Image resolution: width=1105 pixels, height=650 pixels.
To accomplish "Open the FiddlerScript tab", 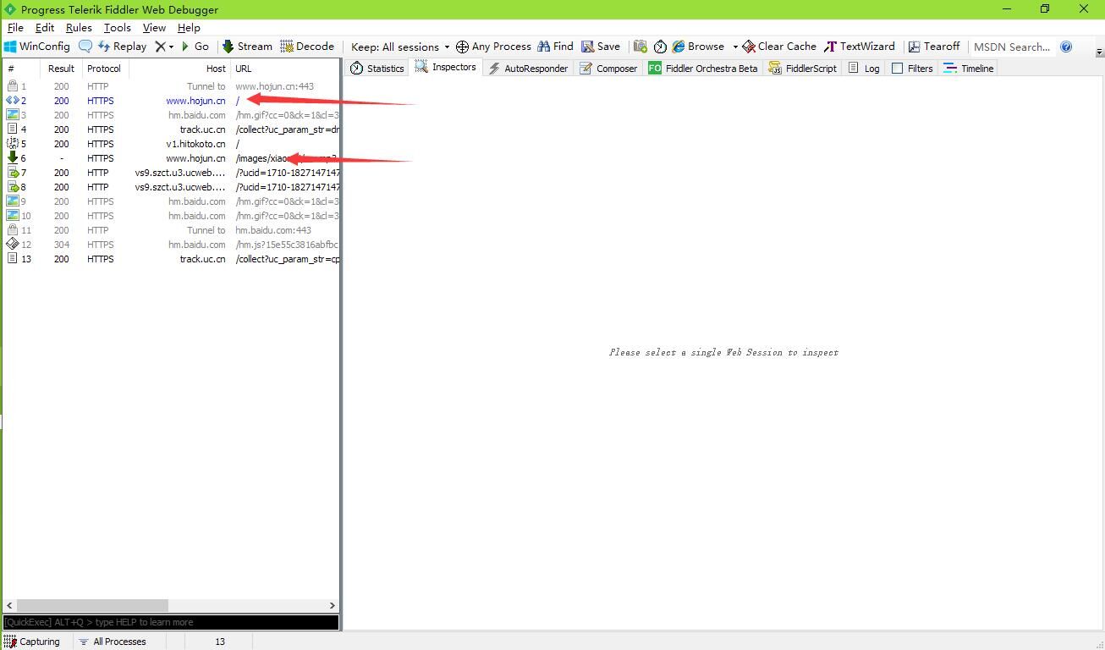I will 802,69.
